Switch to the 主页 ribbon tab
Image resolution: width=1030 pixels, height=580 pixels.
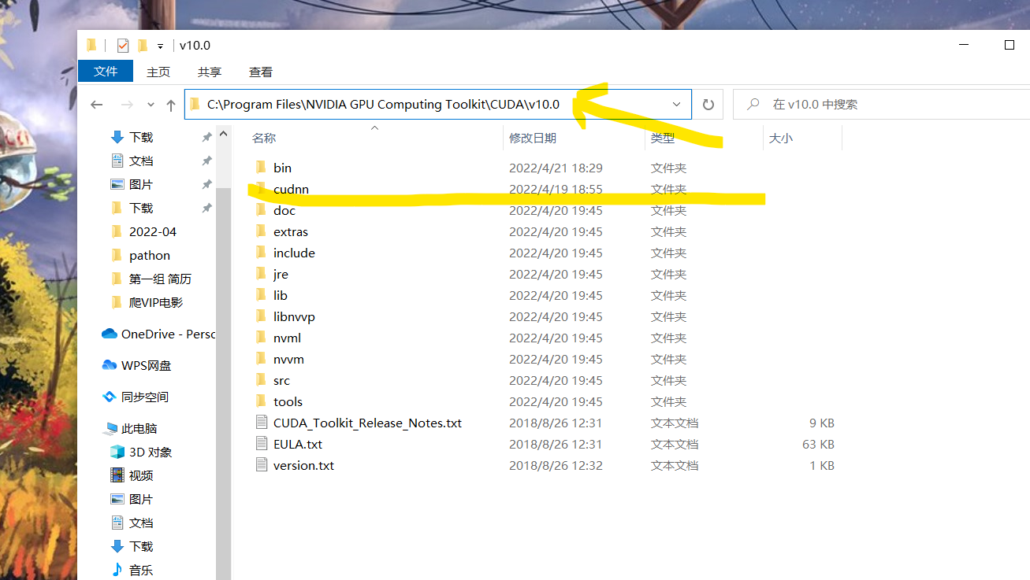tap(158, 72)
